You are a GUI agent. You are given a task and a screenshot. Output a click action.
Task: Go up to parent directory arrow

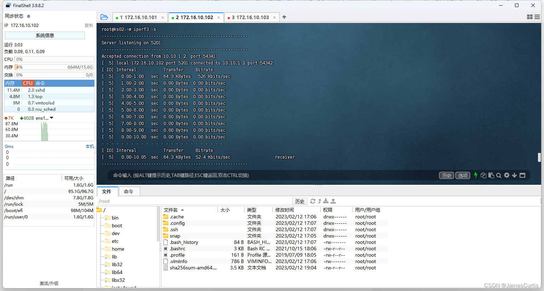pyautogui.click(x=320, y=201)
